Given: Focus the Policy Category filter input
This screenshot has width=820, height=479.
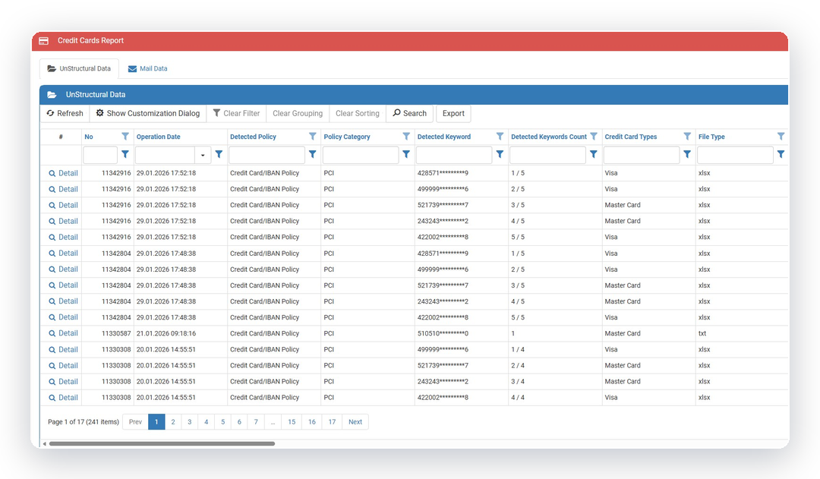Looking at the screenshot, I should (x=361, y=155).
